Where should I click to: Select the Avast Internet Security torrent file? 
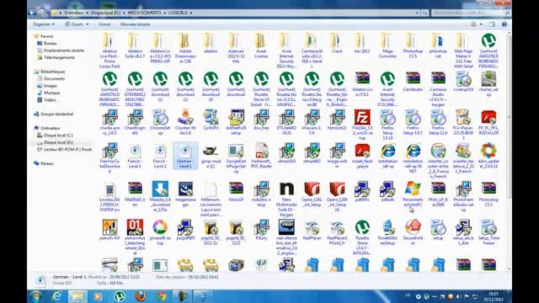click(387, 79)
